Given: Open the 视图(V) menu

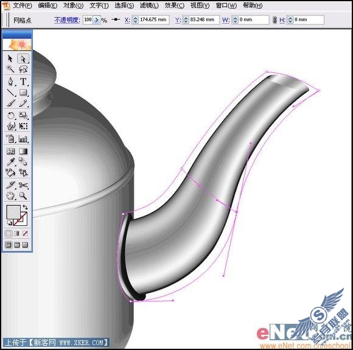Looking at the screenshot, I should point(200,5).
